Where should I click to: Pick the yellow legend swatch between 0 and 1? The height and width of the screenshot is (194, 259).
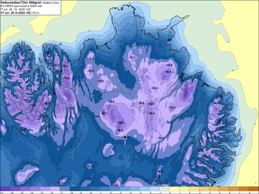click(174, 189)
